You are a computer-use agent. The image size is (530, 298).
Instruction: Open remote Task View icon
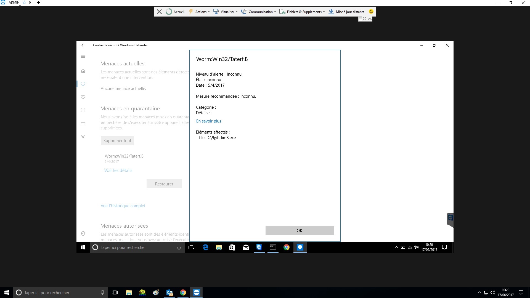click(191, 247)
